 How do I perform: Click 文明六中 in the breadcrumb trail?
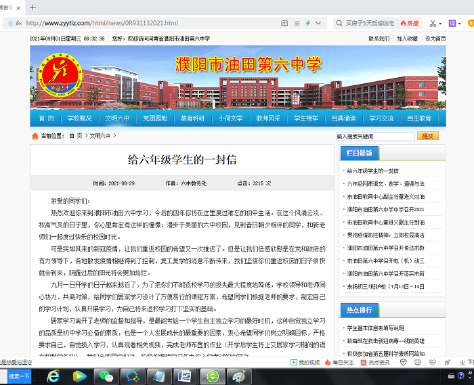[100, 136]
